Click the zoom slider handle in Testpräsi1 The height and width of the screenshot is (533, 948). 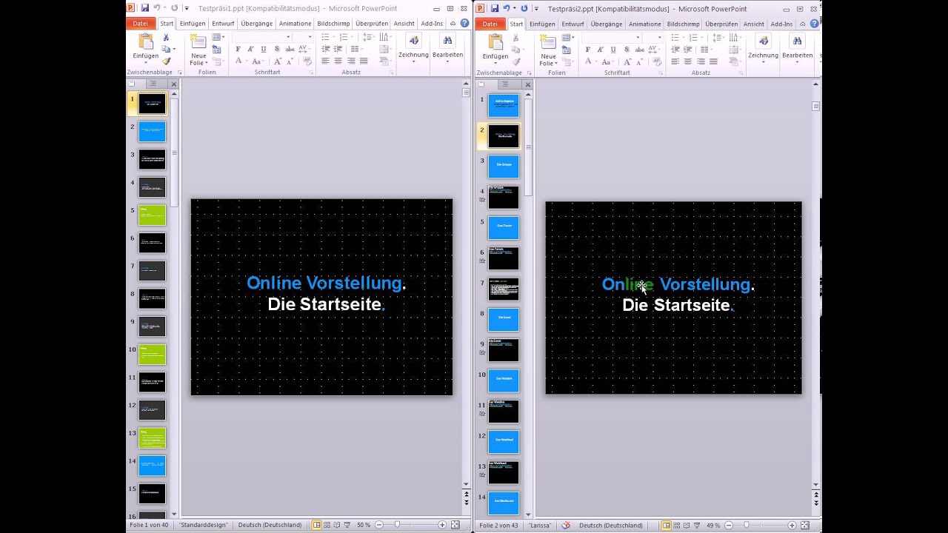pyautogui.click(x=397, y=525)
